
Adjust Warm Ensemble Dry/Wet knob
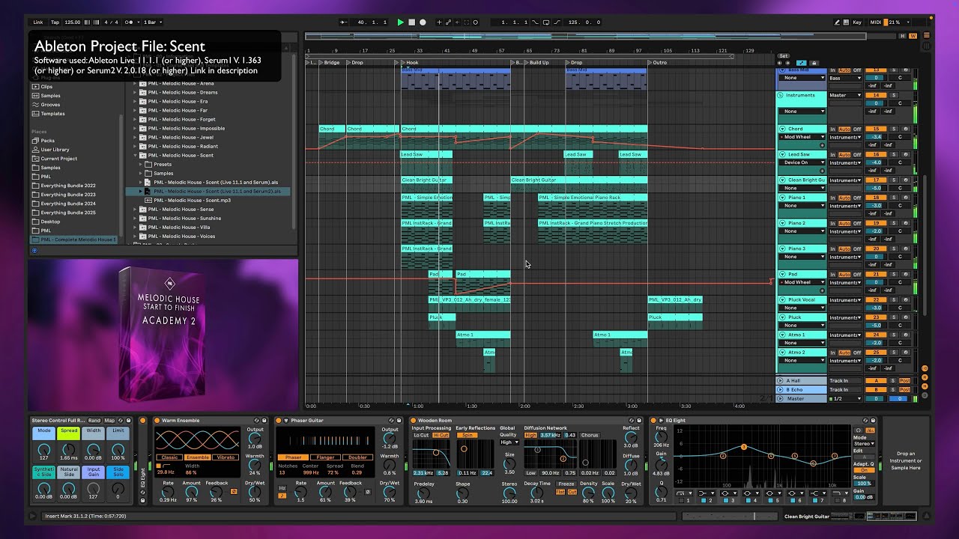click(x=255, y=492)
